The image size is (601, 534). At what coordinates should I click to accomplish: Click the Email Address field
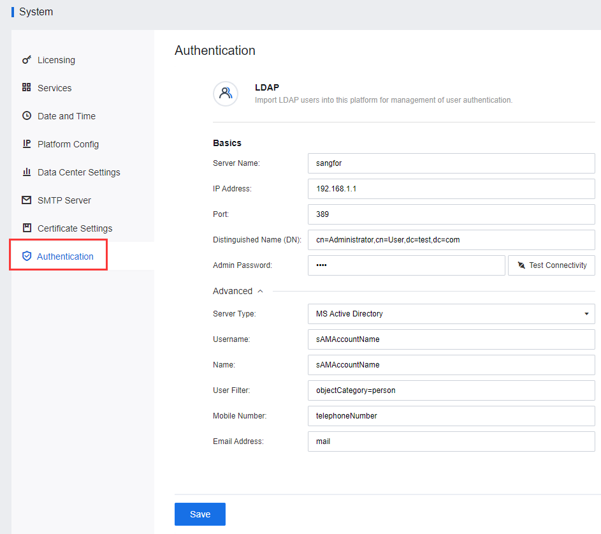[x=451, y=441]
